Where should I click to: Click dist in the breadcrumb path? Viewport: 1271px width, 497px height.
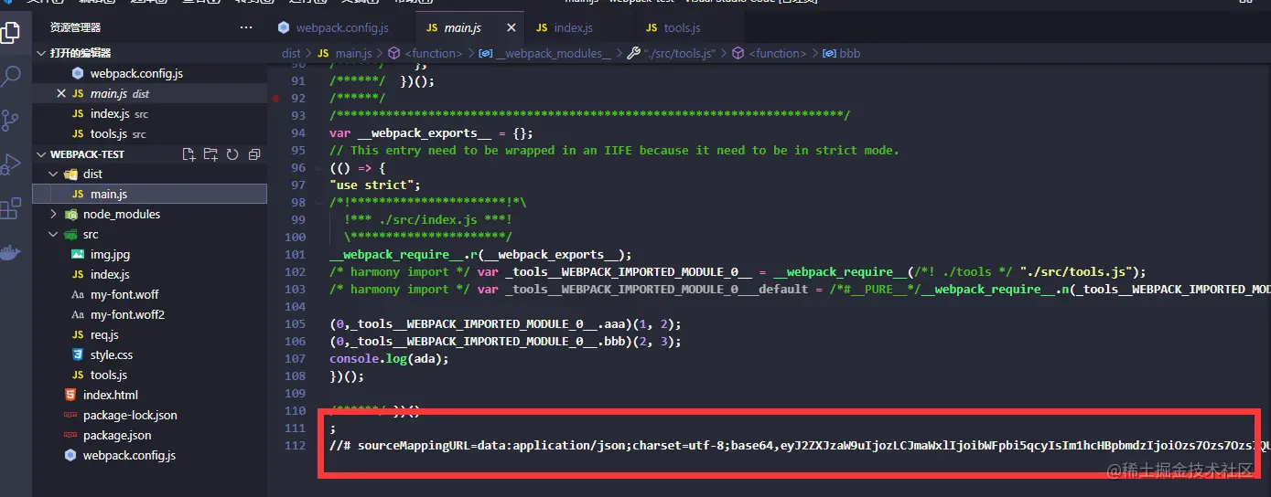coord(291,54)
